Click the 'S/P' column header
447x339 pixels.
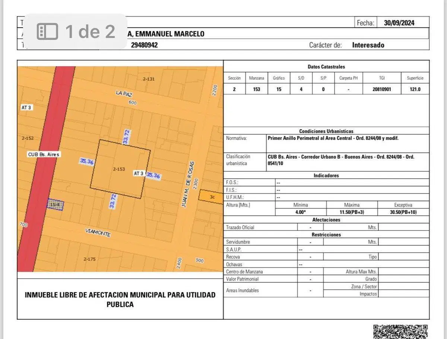323,78
